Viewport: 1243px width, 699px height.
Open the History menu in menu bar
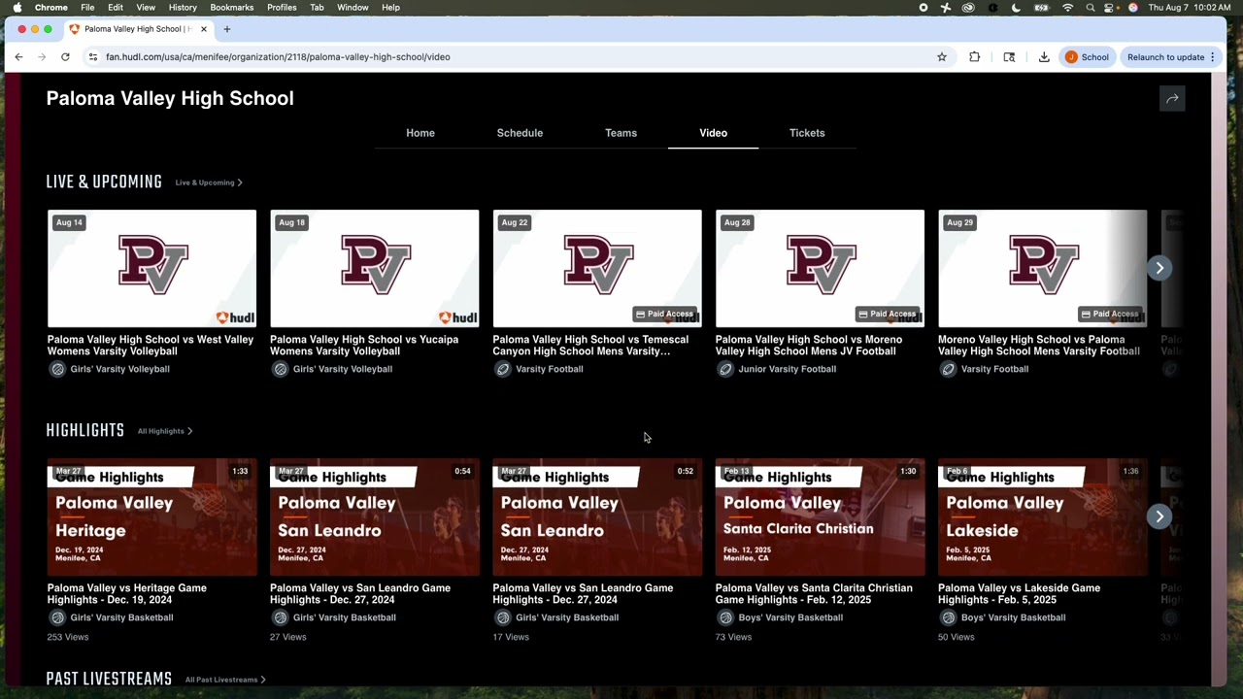[183, 8]
